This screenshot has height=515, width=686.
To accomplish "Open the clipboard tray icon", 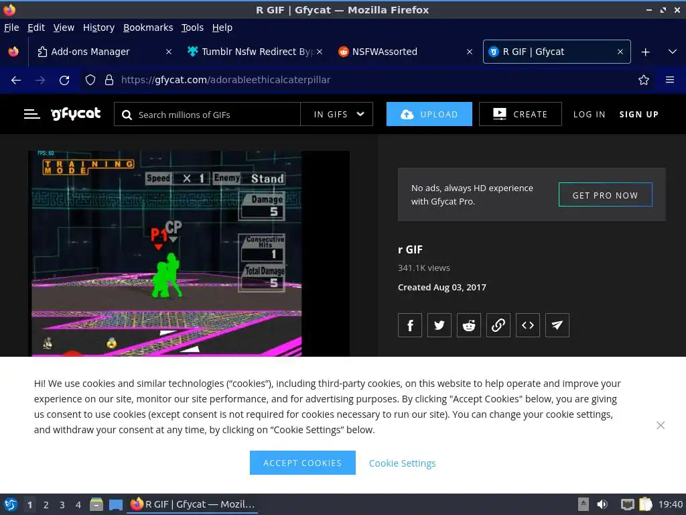I will coord(646,504).
